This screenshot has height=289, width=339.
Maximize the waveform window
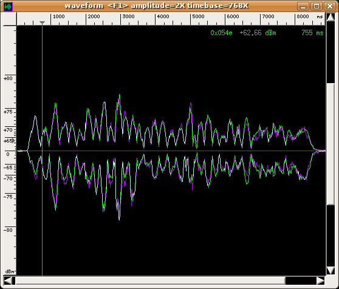point(317,6)
